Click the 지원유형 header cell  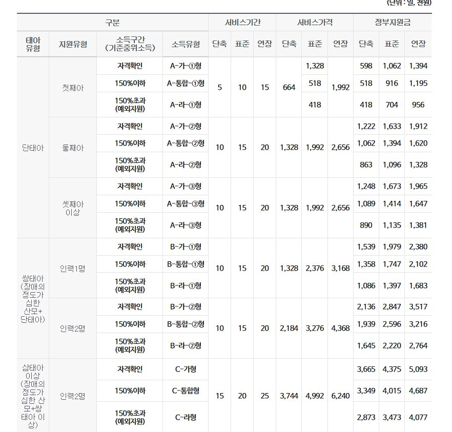[x=73, y=44]
